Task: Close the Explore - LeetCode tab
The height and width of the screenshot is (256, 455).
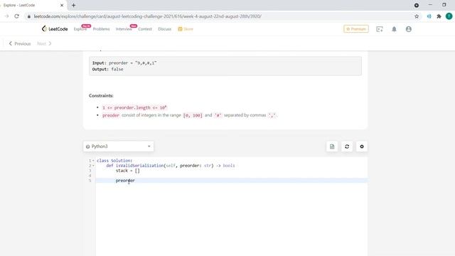Action: tap(62, 5)
